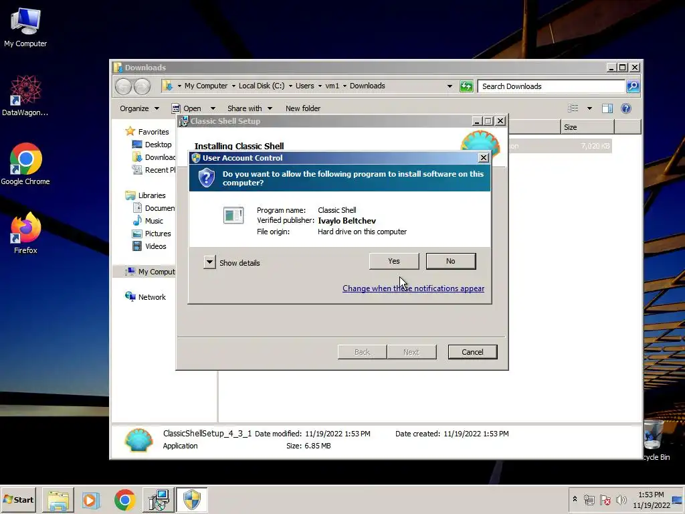Open the Videos library
The width and height of the screenshot is (685, 514).
coord(149,246)
